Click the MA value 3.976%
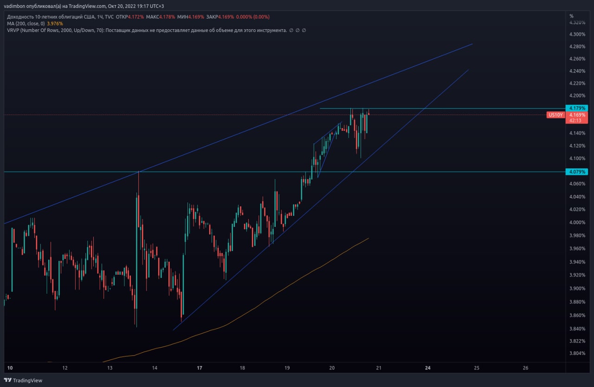This screenshot has width=594, height=387. point(55,23)
